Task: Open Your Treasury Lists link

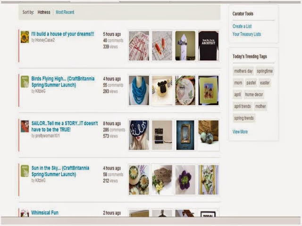Action: click(x=246, y=34)
